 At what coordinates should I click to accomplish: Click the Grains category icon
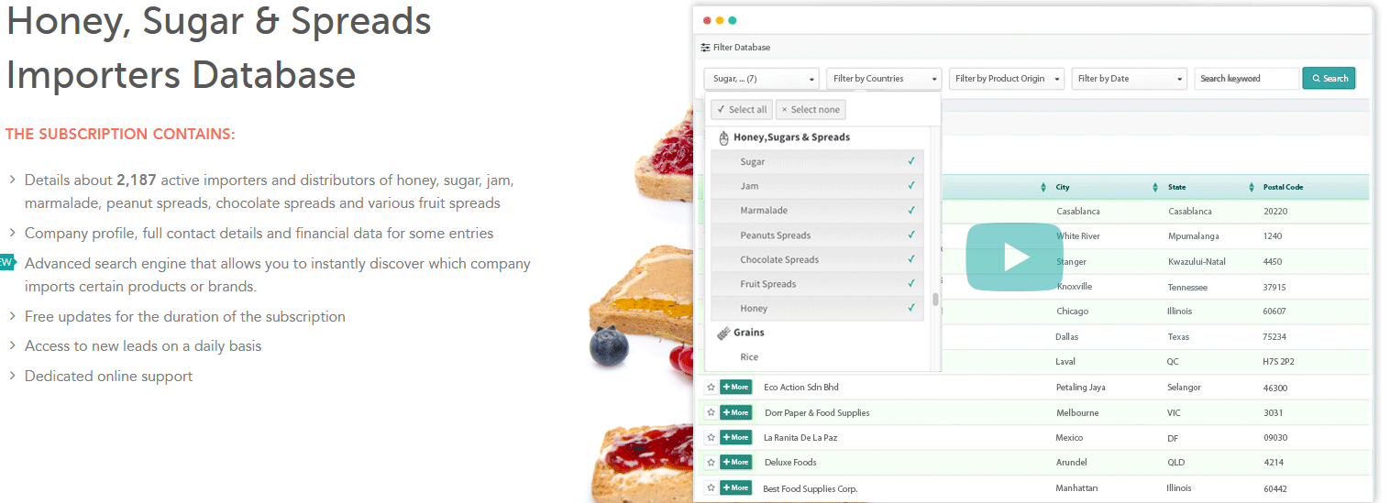coord(723,334)
